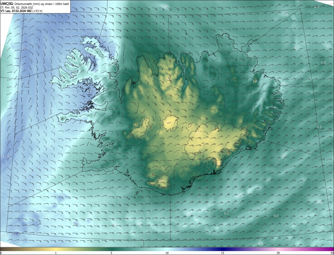Click the '12.0' value on the map
334x255 pixels.
click(x=6, y=156)
